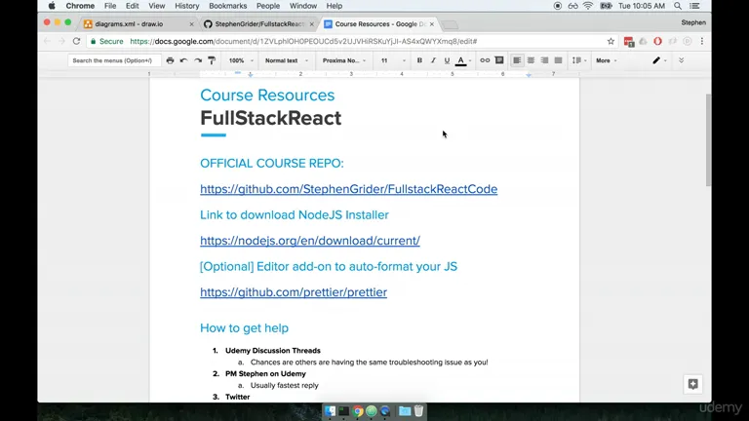Reload the page
Image resolution: width=749 pixels, height=421 pixels.
(76, 41)
